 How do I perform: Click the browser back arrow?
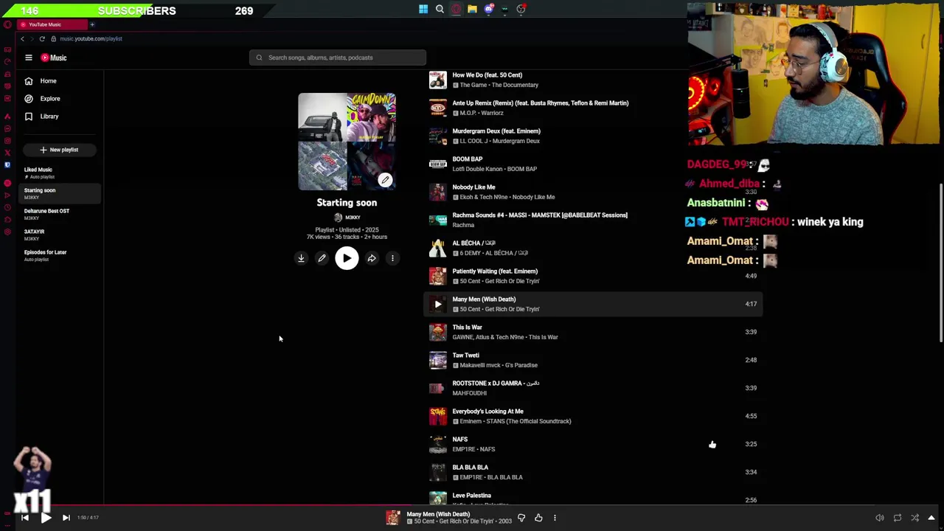click(x=22, y=38)
